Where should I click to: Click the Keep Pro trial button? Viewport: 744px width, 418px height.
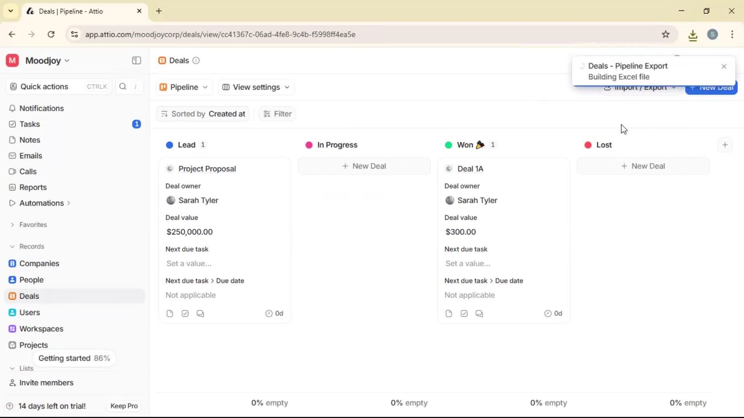pyautogui.click(x=124, y=406)
